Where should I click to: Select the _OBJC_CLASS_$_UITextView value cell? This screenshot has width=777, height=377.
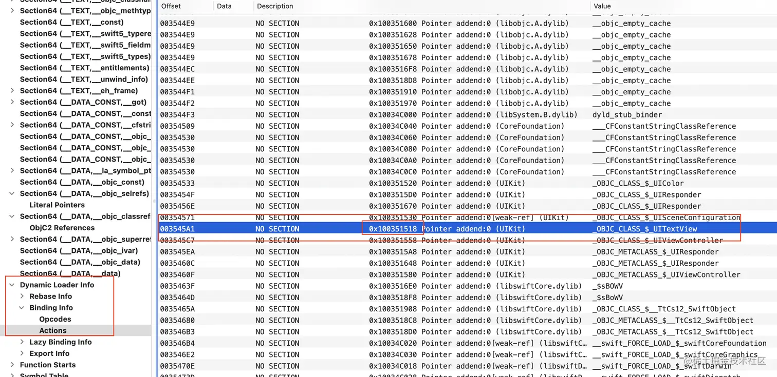[x=644, y=229]
